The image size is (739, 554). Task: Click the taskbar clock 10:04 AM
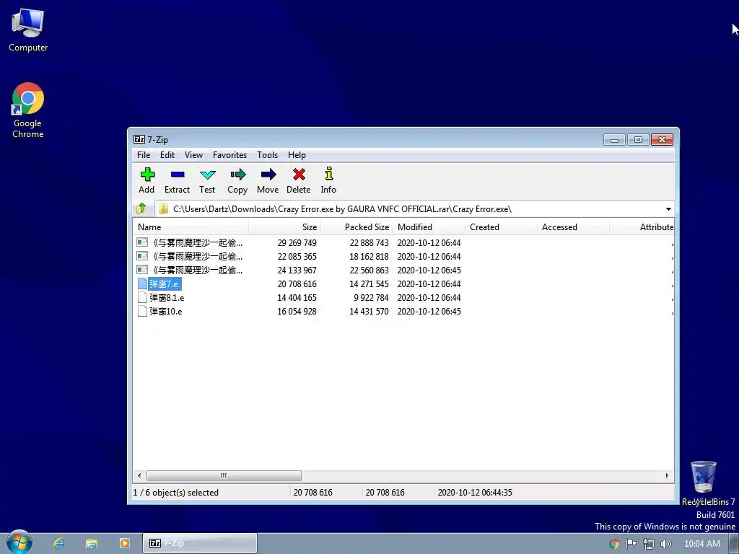coord(701,544)
